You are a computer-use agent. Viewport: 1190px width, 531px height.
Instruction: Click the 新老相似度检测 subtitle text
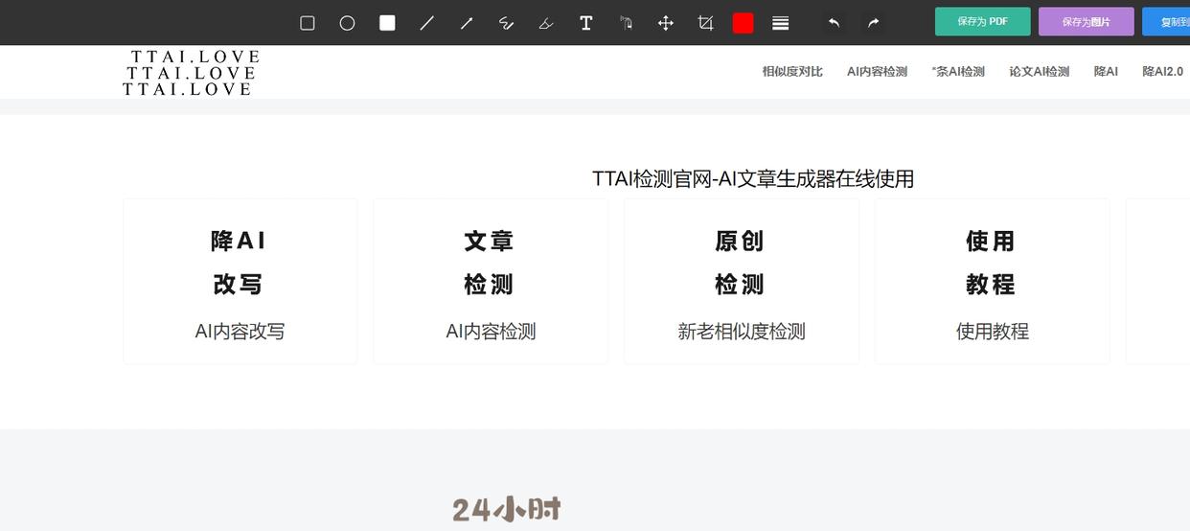(742, 332)
